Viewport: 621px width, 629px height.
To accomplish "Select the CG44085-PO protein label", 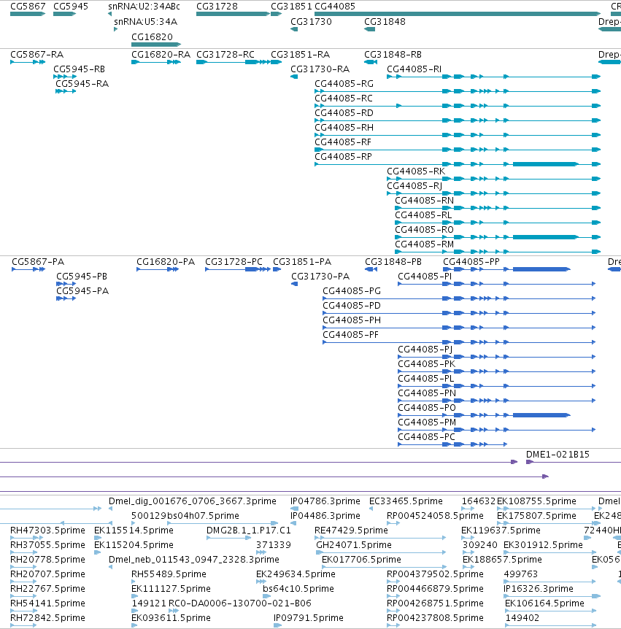I will pos(427,408).
